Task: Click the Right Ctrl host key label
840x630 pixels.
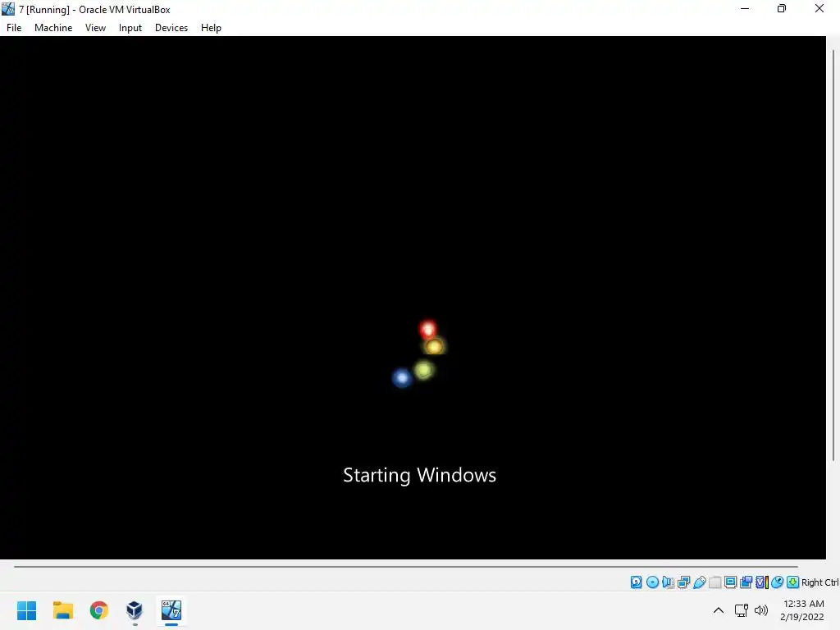Action: [819, 582]
